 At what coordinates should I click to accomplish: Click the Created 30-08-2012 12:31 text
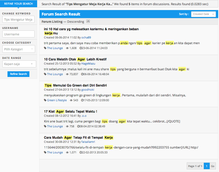click(x=60, y=142)
